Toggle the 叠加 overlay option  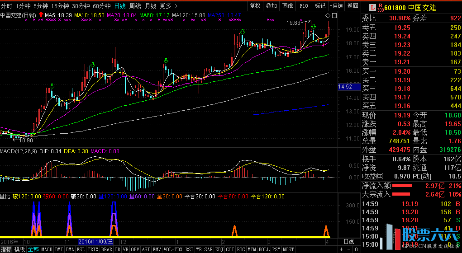pyautogui.click(x=271, y=6)
